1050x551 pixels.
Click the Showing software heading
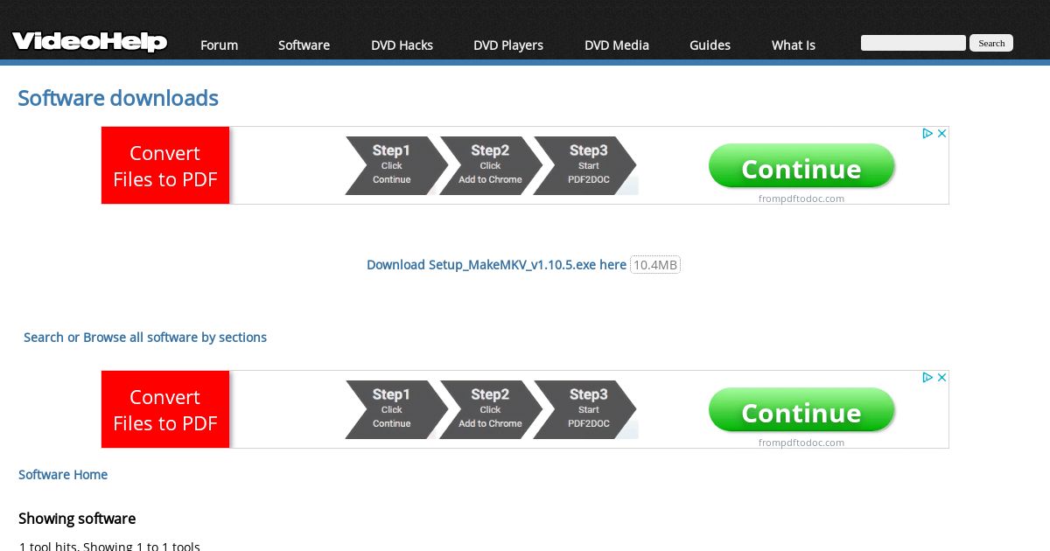(77, 519)
